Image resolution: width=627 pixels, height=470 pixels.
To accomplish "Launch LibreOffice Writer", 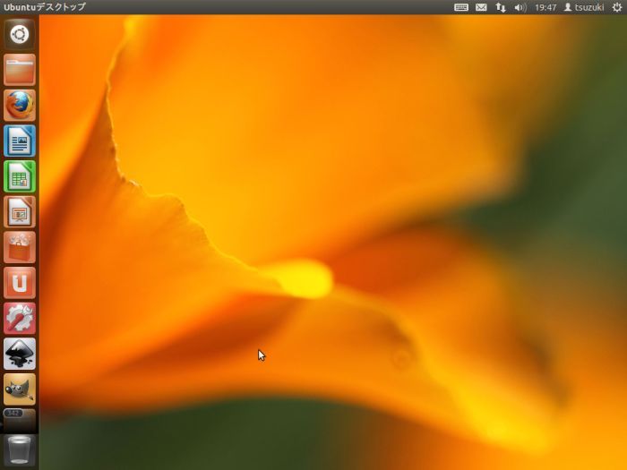I will [20, 141].
